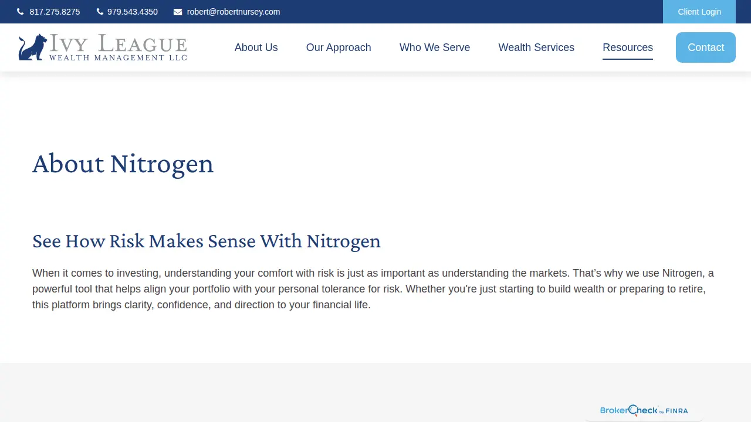Open the BrokerCheck by FINRA badge
This screenshot has width=751, height=422.
click(x=644, y=410)
